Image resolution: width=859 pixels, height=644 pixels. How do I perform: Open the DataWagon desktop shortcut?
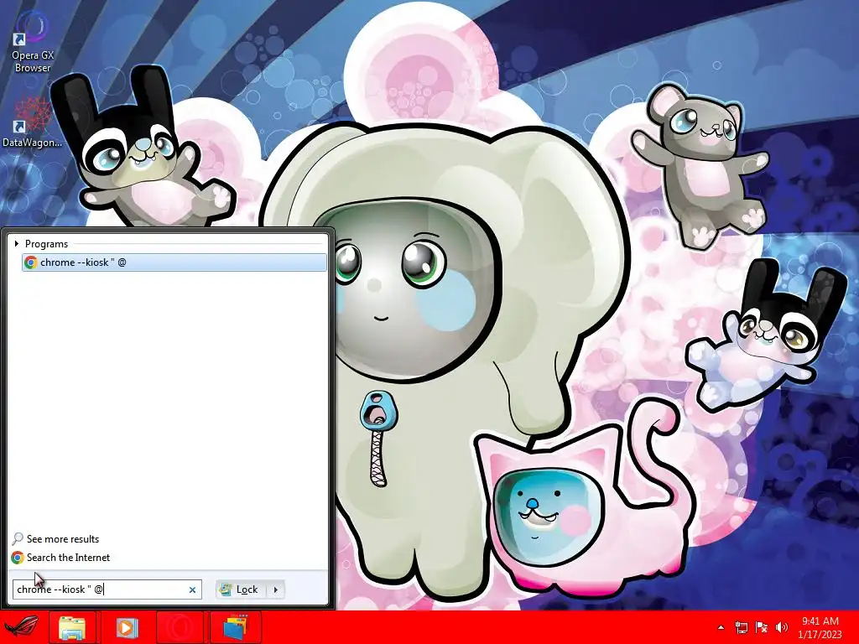pos(33,122)
